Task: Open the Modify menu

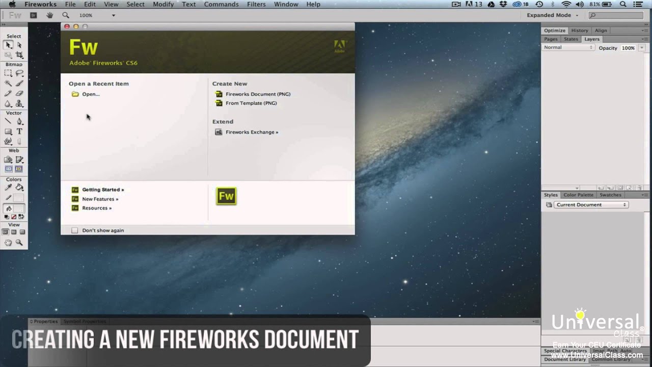Action: click(x=164, y=4)
